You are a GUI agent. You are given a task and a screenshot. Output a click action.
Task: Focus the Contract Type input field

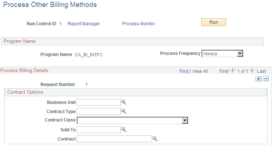(99, 111)
